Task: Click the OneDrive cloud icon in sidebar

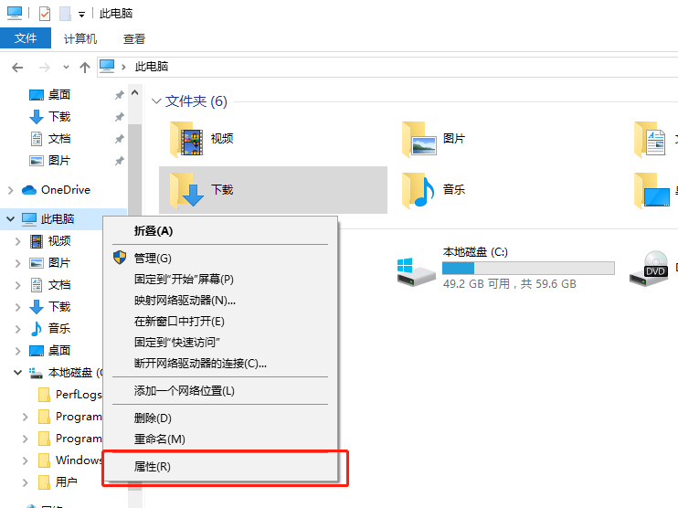Action: [x=28, y=190]
